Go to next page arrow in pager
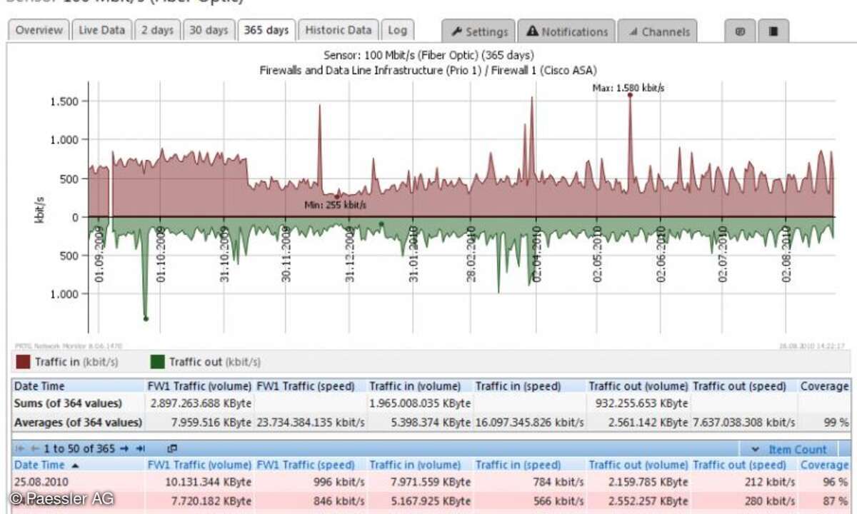 pyautogui.click(x=123, y=449)
